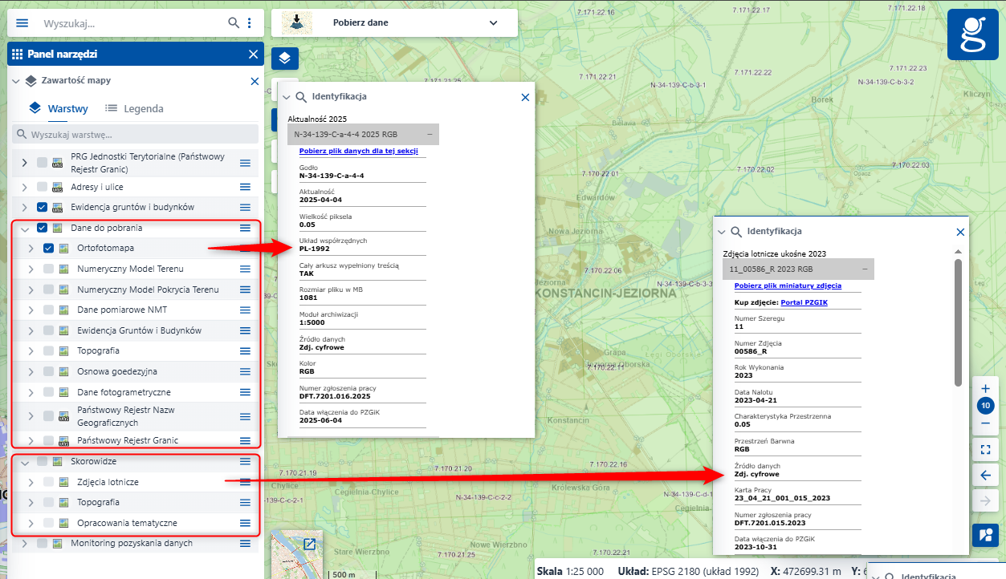
Task: Enable the Adresy i ulice layer
Action: 42,187
